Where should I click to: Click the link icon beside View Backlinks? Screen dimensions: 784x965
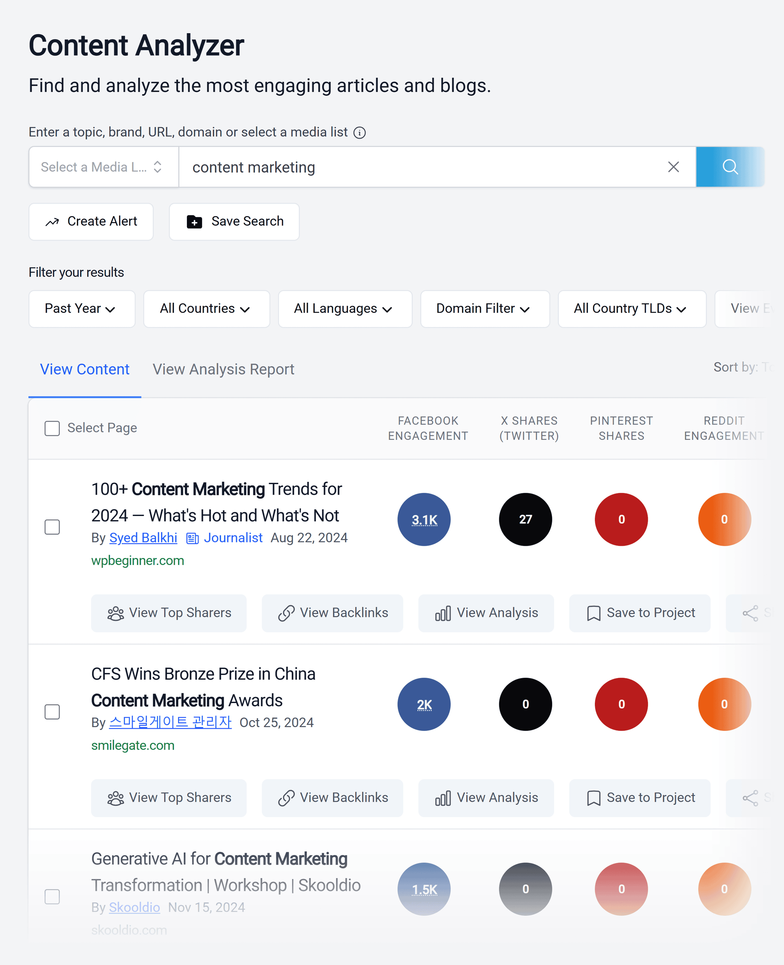[x=286, y=613]
